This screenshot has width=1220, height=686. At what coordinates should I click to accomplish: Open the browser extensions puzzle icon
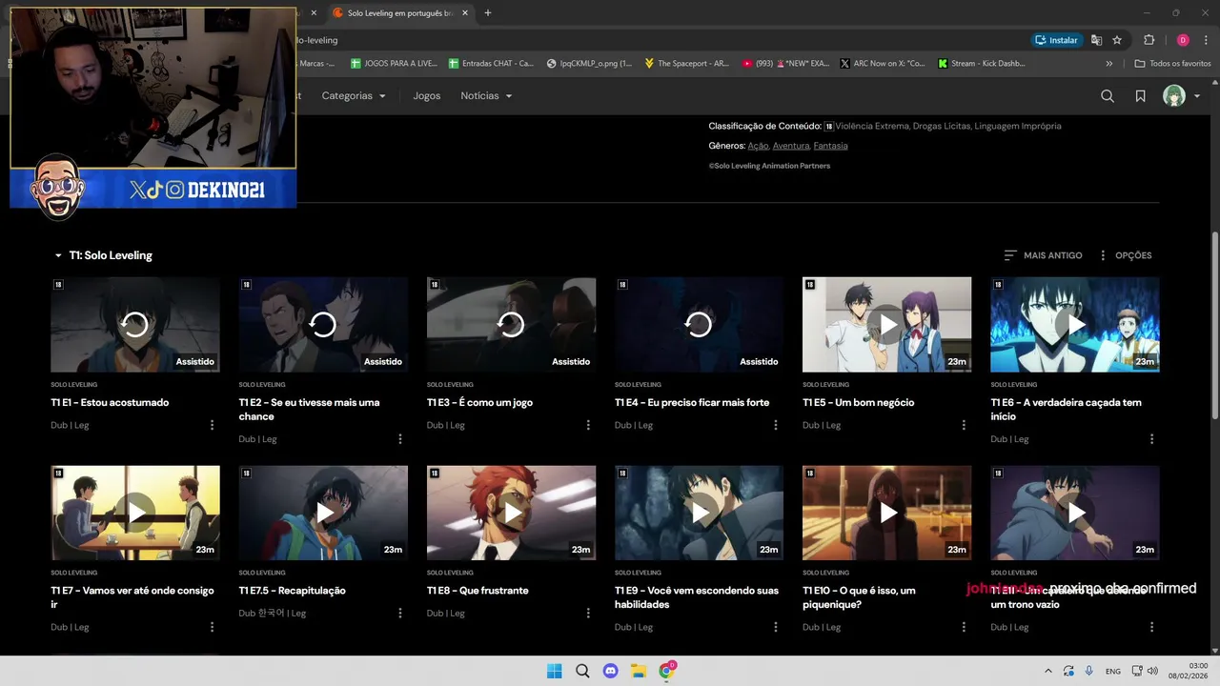(1149, 40)
